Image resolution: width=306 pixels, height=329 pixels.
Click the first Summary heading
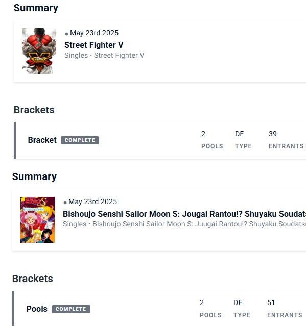(36, 8)
